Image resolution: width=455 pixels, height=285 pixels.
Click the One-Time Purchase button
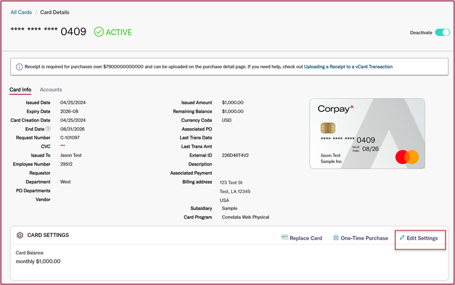pyautogui.click(x=364, y=238)
